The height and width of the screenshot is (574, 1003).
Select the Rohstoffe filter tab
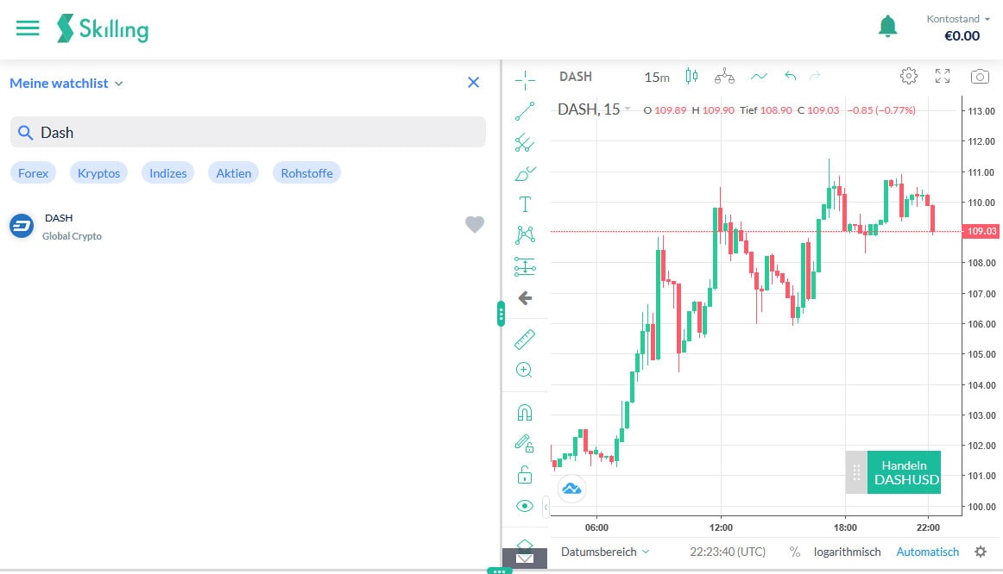pyautogui.click(x=306, y=172)
